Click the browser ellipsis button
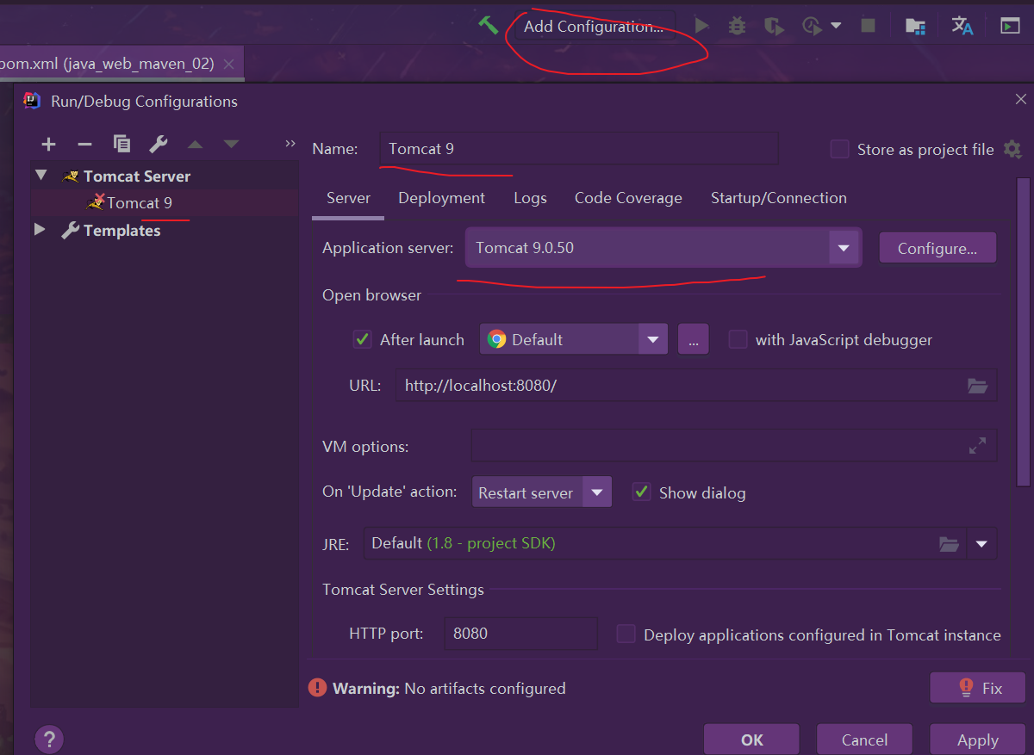Screen dimensions: 1034x755 coord(693,339)
